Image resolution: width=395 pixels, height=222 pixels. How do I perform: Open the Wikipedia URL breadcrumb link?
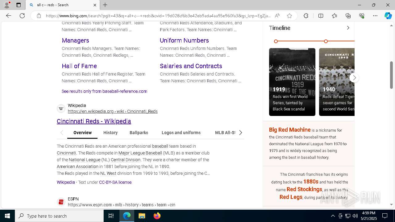113,111
